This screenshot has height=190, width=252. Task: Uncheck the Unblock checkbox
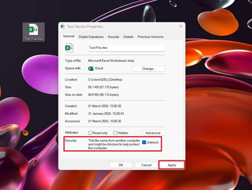click(x=144, y=142)
